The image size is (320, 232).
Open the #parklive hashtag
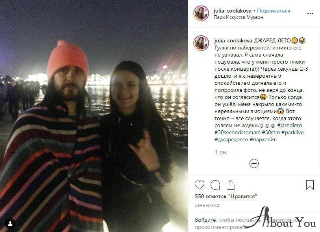tap(292, 132)
